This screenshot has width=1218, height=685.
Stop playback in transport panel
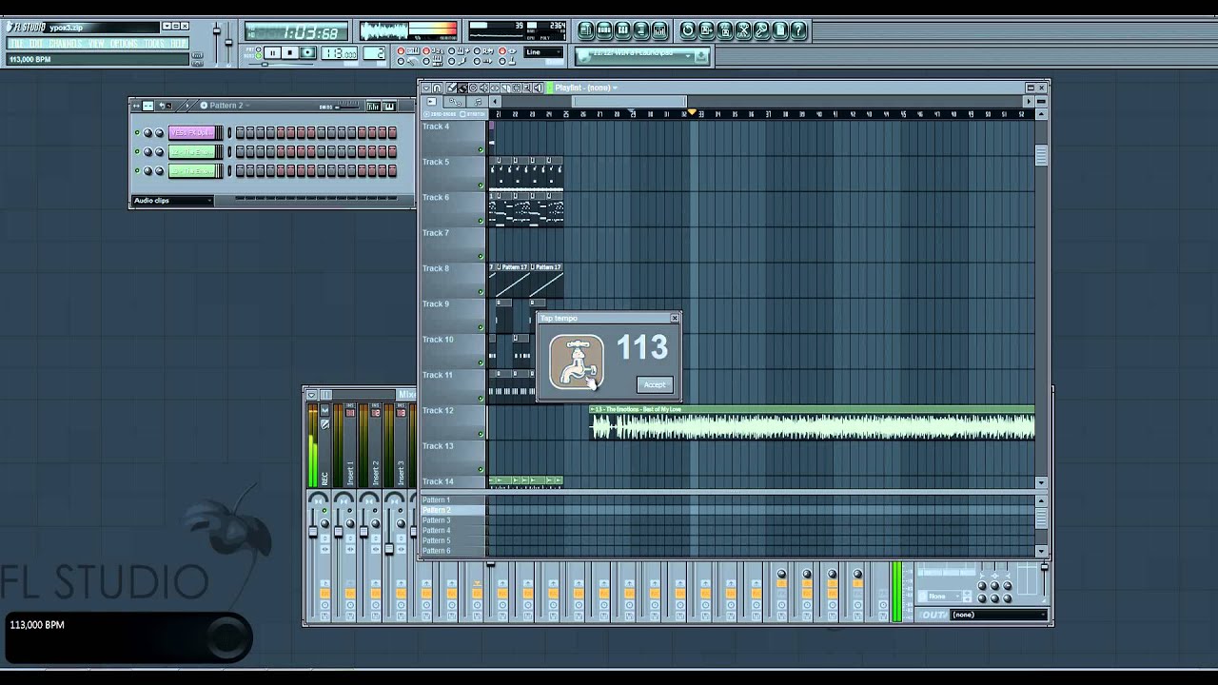click(289, 52)
